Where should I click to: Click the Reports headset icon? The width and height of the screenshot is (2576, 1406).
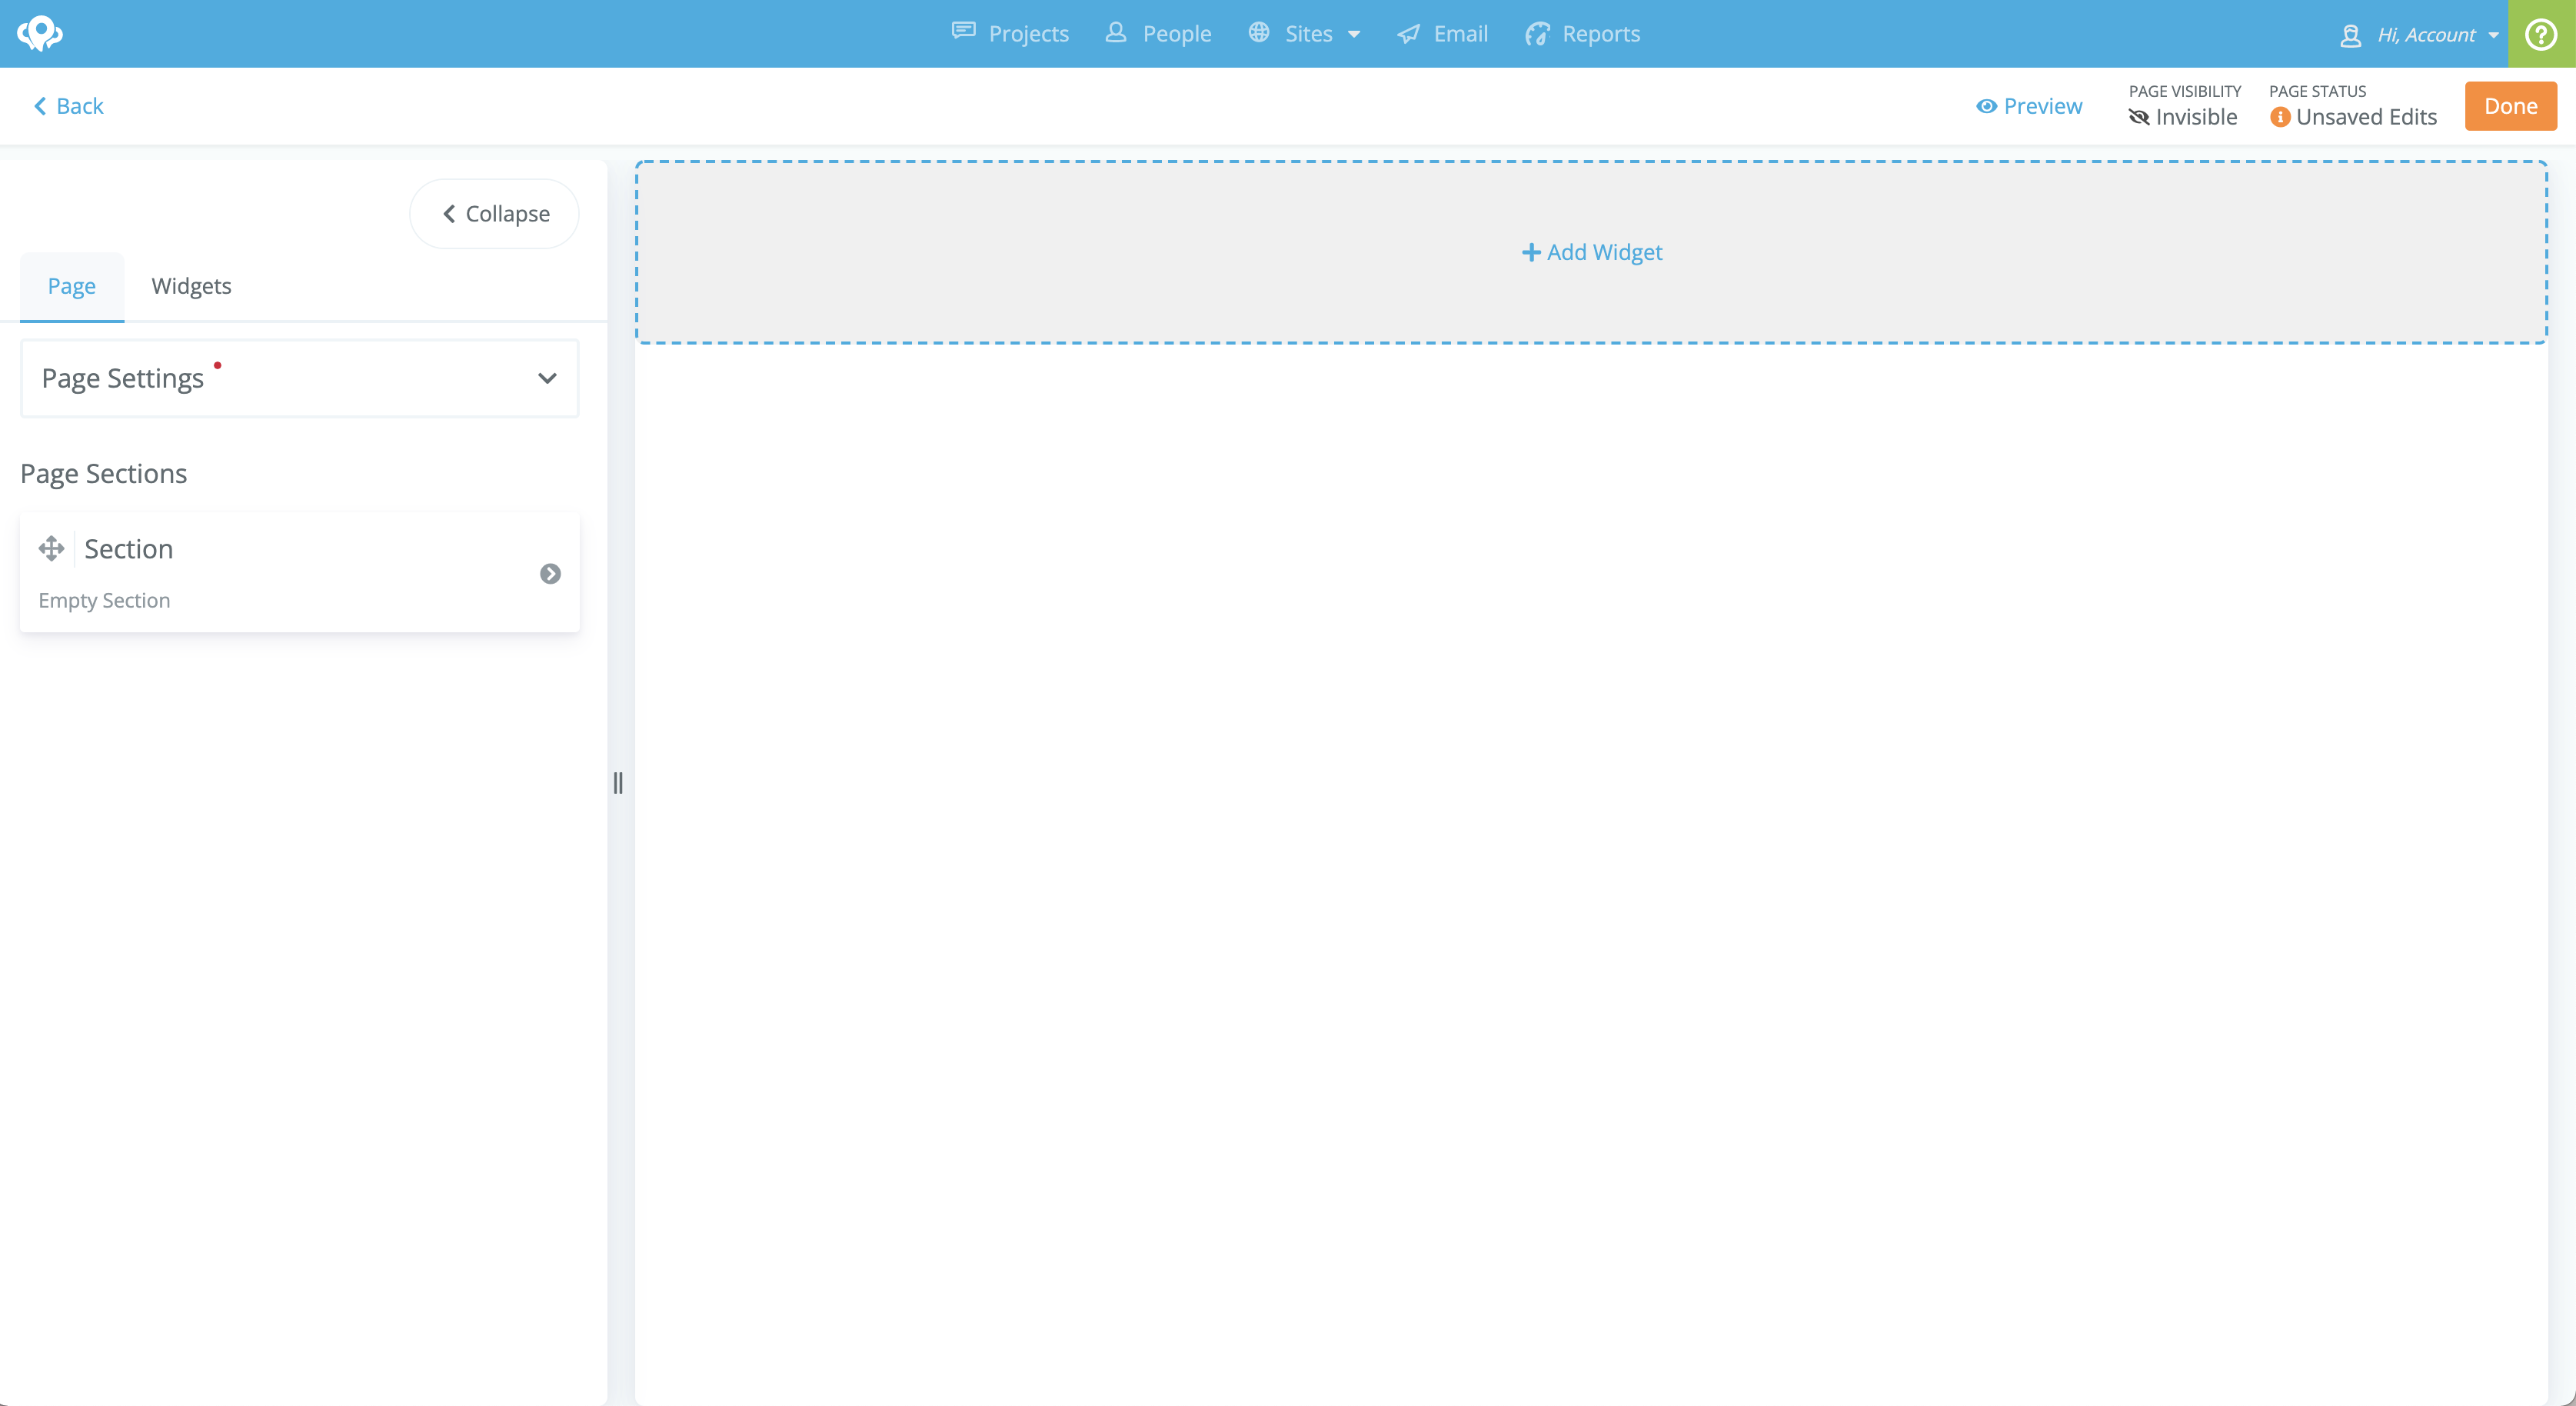[1537, 34]
